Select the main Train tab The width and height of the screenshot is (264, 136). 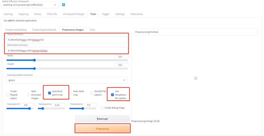[93, 14]
